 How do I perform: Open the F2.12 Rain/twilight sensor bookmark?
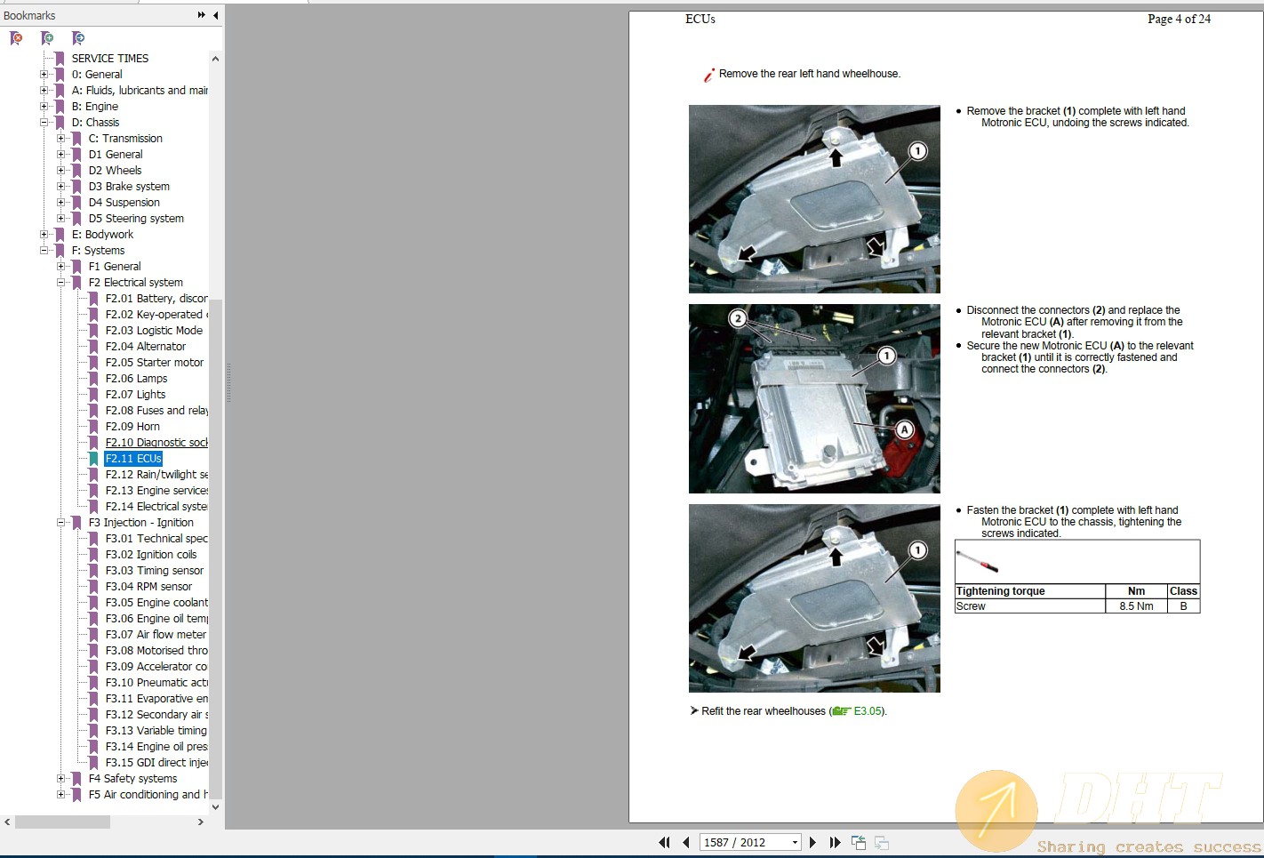(156, 475)
